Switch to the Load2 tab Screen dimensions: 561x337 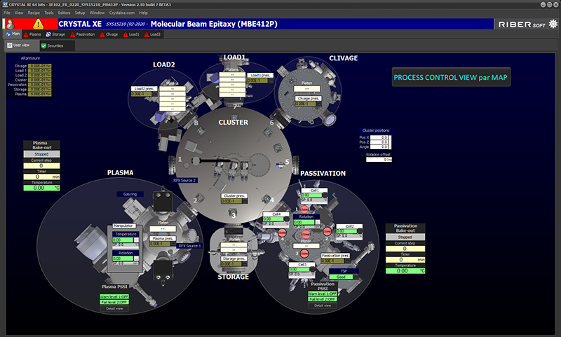pyautogui.click(x=152, y=34)
